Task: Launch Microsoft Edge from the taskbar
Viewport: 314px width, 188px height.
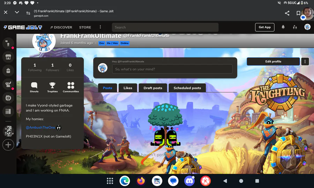Action: click(125, 181)
